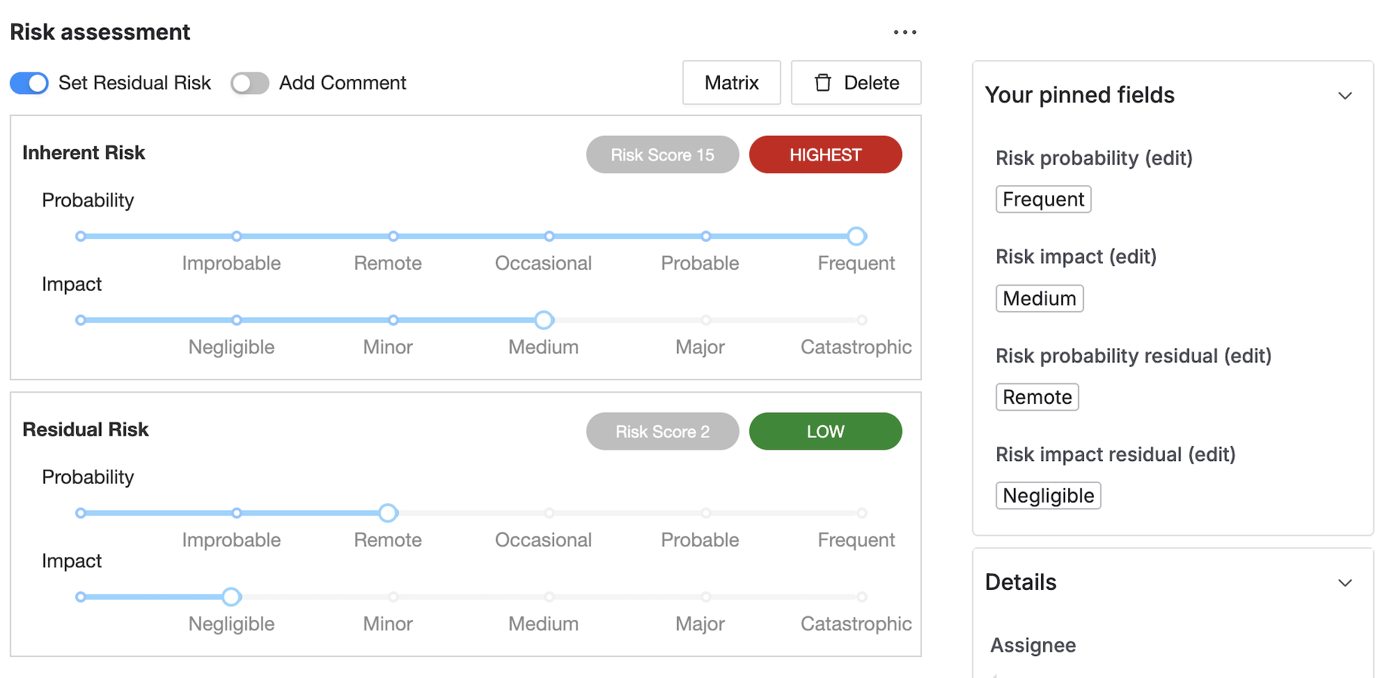This screenshot has height=678, width=1387.
Task: Edit the residual impact Negligible value
Action: pyautogui.click(x=1048, y=496)
